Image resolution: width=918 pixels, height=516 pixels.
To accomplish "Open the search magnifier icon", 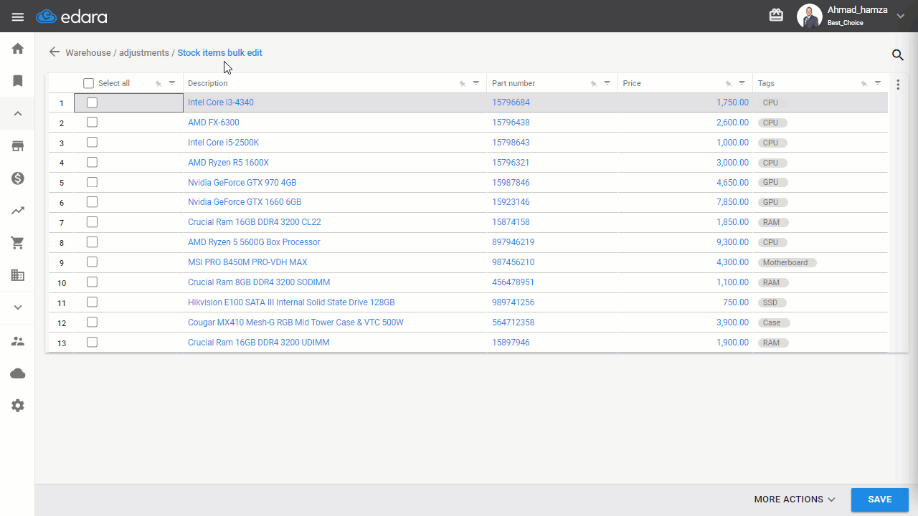I will 897,54.
